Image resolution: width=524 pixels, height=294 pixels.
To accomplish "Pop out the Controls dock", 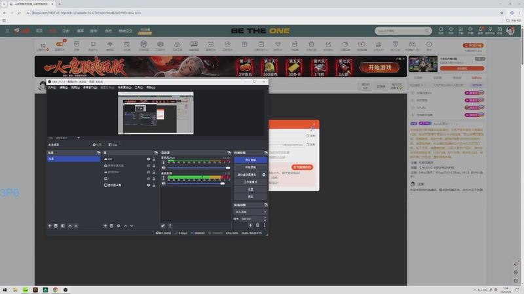I will click(266, 153).
